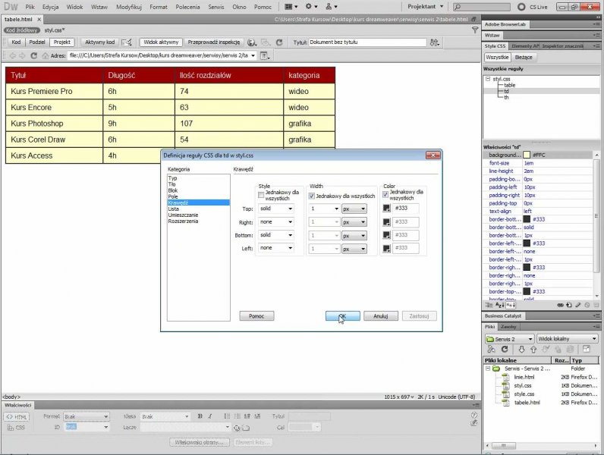
Task: Toggle Color 'Jednakowy dla wszystkich' checkbox
Action: click(x=385, y=194)
